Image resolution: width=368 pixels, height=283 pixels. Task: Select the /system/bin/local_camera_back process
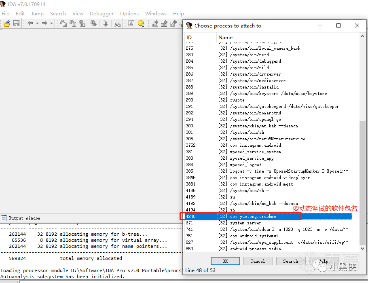[269, 48]
